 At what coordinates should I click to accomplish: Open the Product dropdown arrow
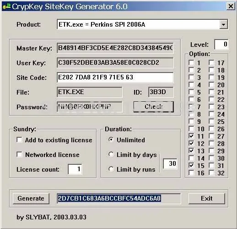click(223, 24)
